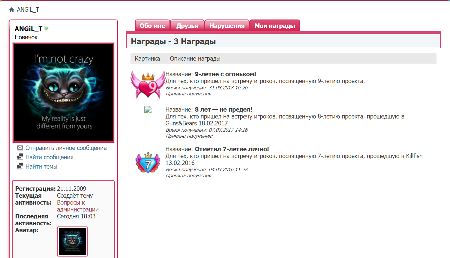The image size is (450, 258).
Task: Click the diamond 7 award badge
Action: 148,162
